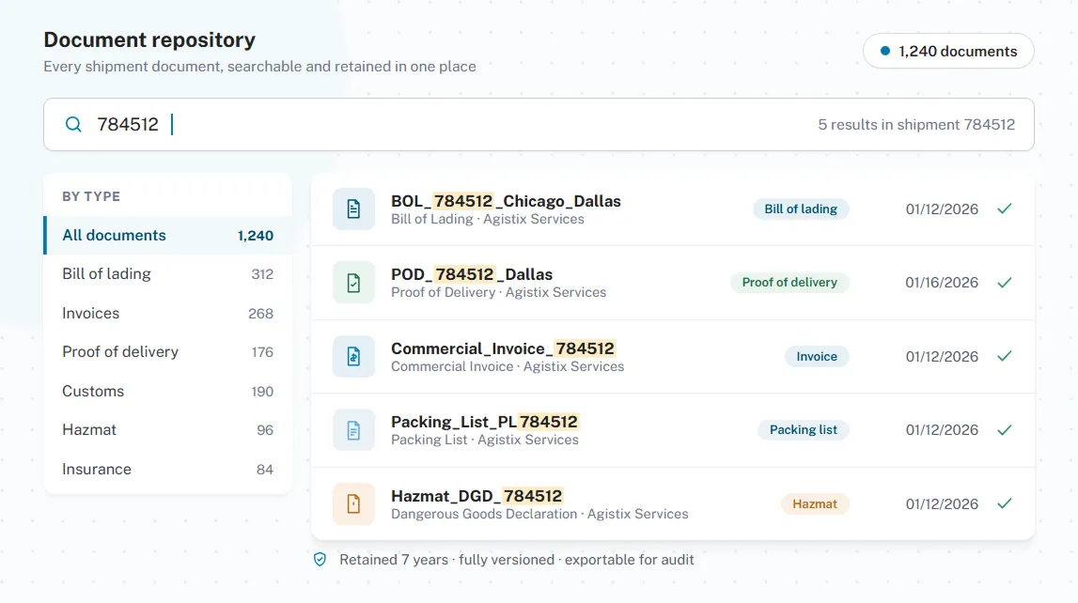
Task: Click the POD_784512_Dallas document icon
Action: [x=353, y=283]
